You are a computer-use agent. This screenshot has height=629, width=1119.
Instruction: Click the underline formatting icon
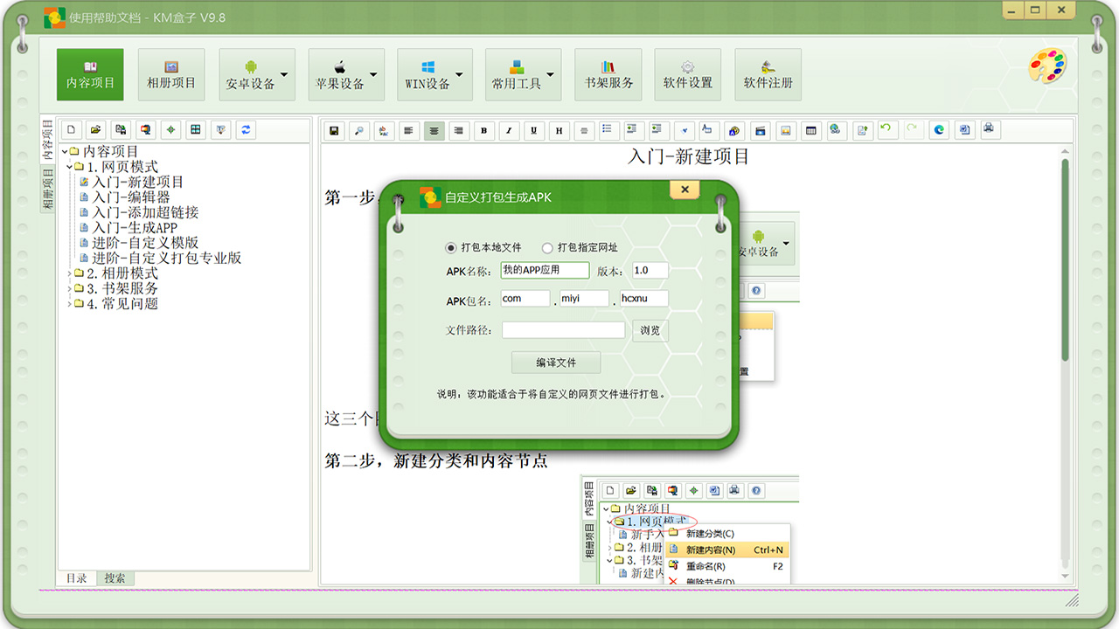point(534,131)
